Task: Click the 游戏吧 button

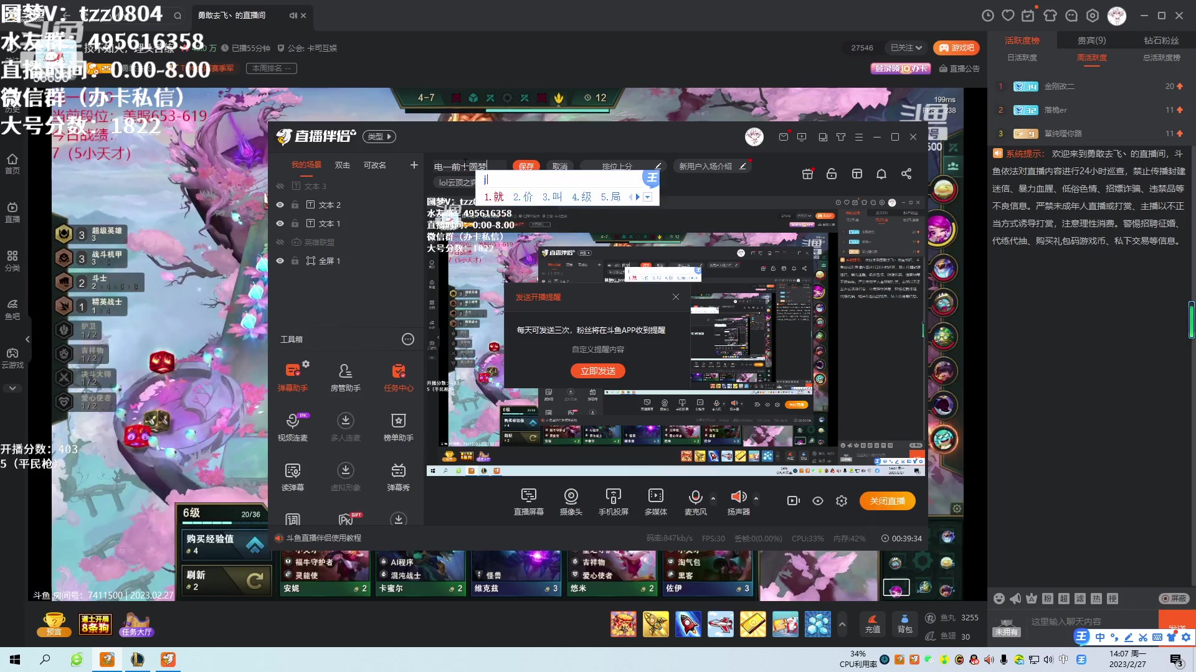Action: point(956,48)
